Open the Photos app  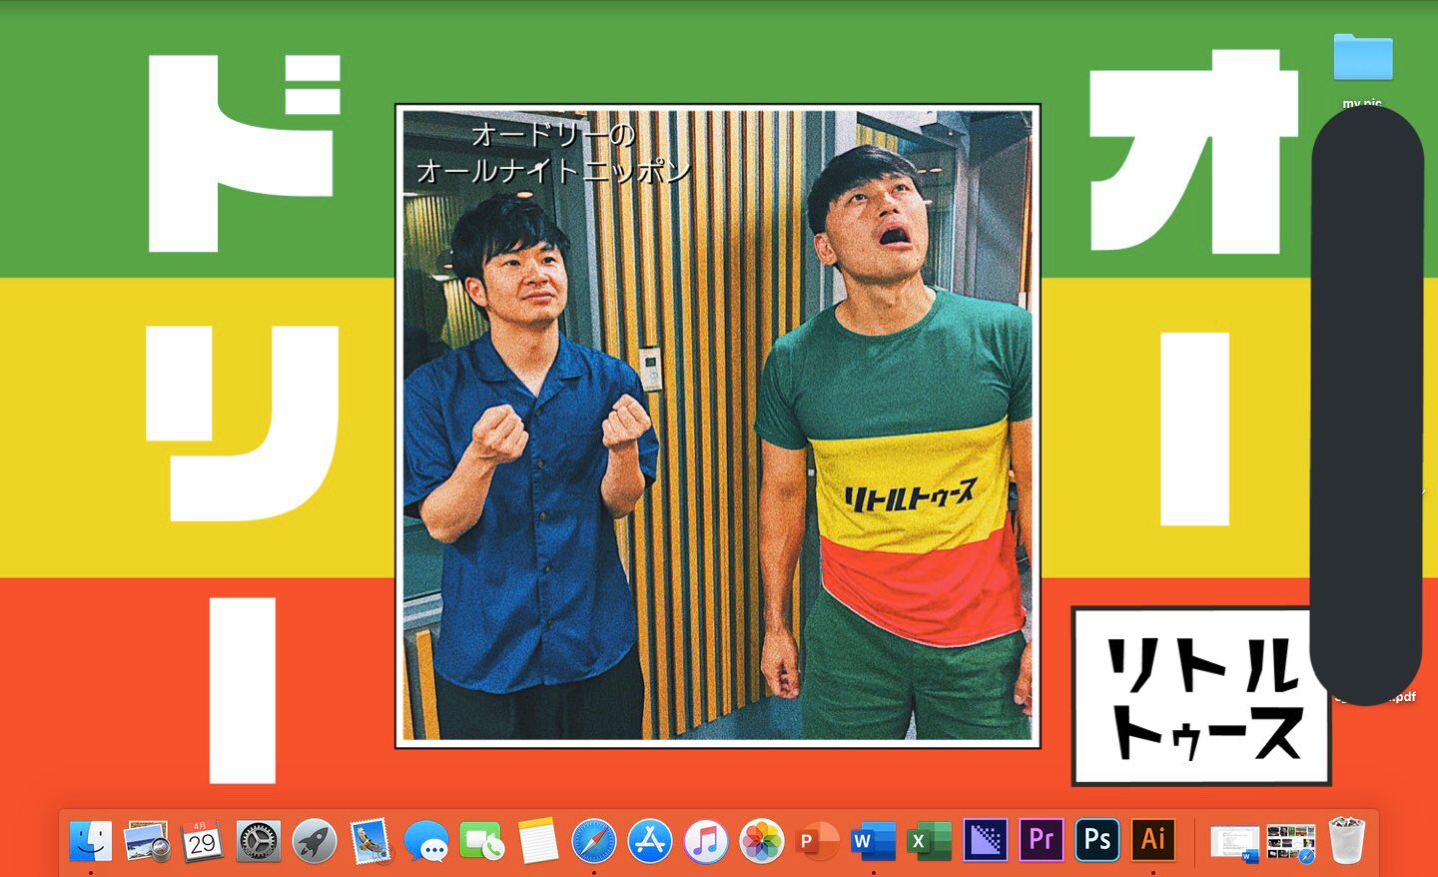(762, 841)
